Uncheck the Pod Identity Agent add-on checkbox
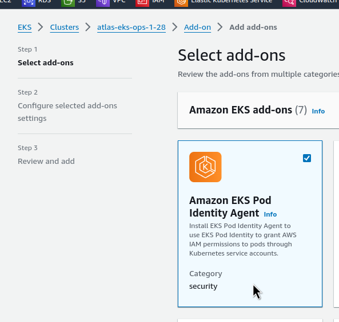The image size is (339, 322). [307, 158]
